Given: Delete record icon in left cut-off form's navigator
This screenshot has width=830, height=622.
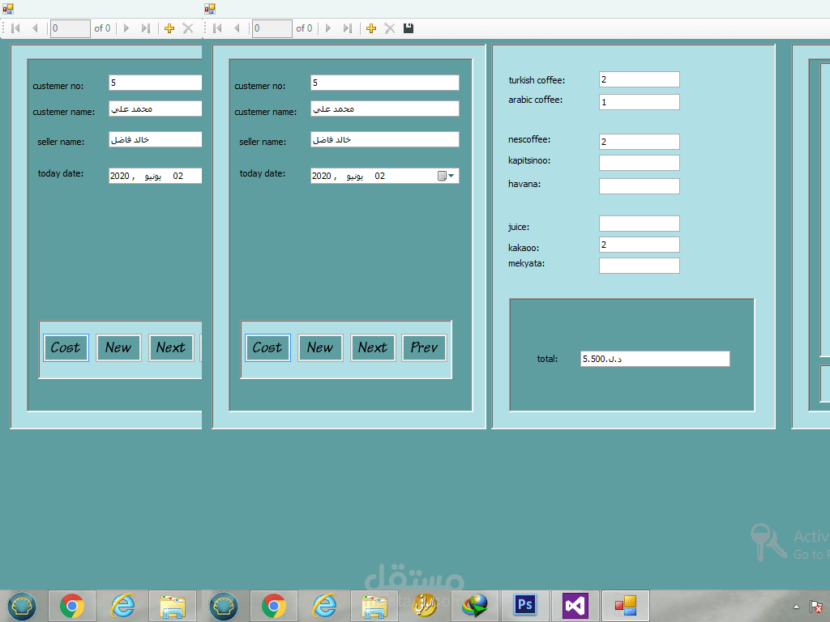Looking at the screenshot, I should click(x=188, y=28).
